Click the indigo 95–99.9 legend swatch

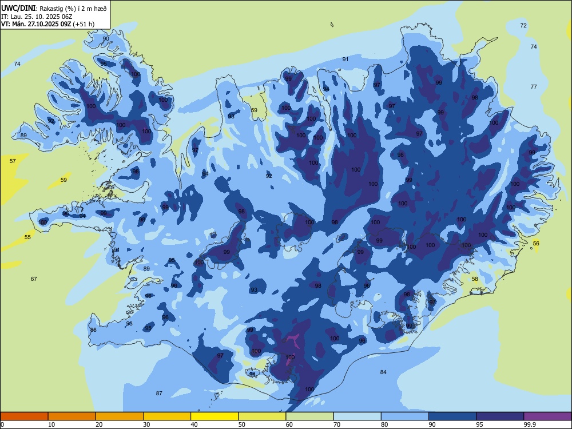pyautogui.click(x=500, y=416)
